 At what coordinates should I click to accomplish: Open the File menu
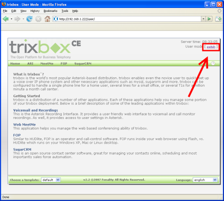(x=5, y=11)
